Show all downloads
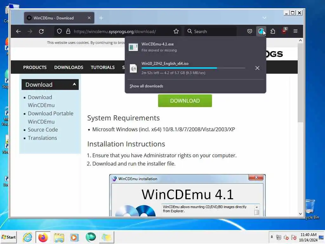 click(146, 86)
